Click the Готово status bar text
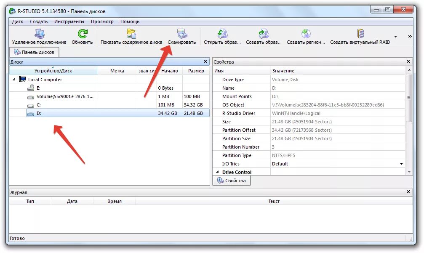This screenshot has width=424, height=253. coord(17,238)
